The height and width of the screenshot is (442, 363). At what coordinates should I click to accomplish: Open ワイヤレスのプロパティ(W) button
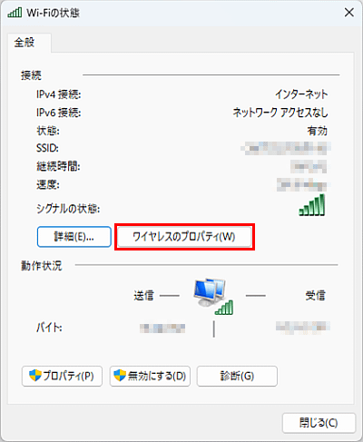[184, 237]
